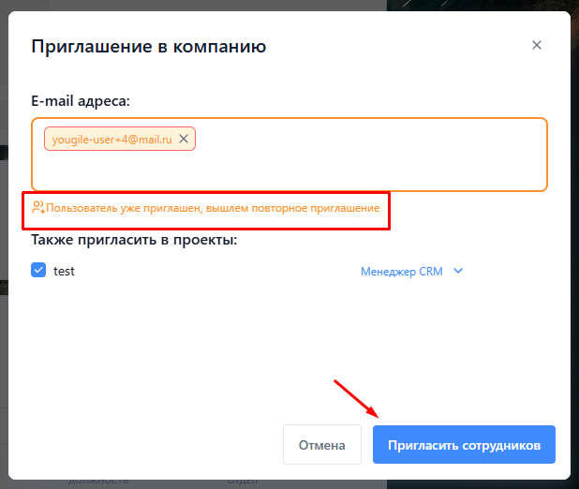579x489 pixels.
Task: Uncheck the test project checkbox
Action: [38, 271]
